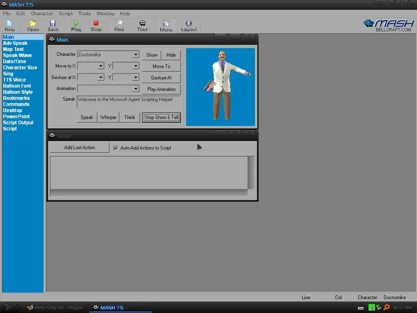Open the Script menu
This screenshot has height=313, width=417.
pos(66,13)
